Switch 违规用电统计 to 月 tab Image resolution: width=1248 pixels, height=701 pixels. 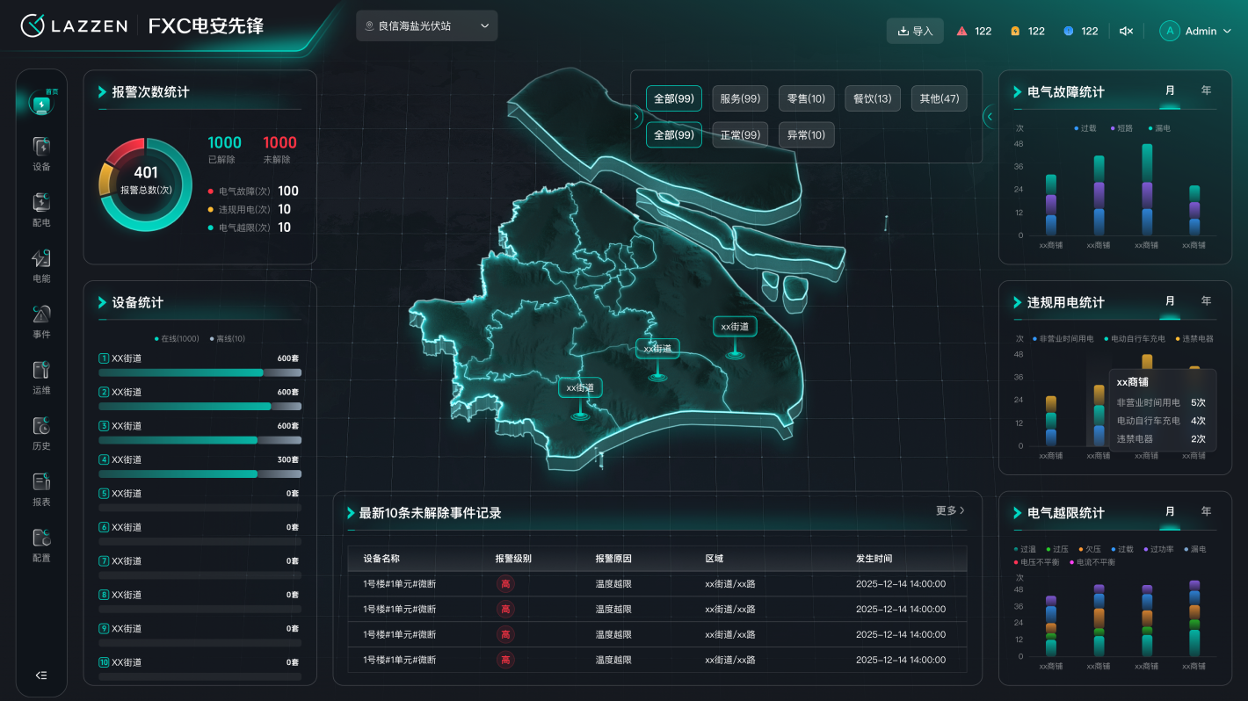point(1170,301)
